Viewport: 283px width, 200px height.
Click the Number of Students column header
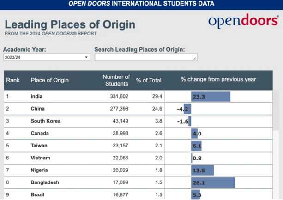[x=116, y=80]
